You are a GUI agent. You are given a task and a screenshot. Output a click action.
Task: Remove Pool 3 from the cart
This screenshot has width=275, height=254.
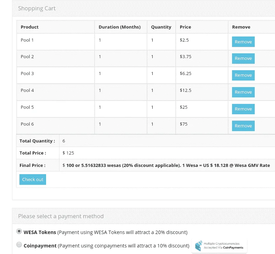tap(243, 75)
